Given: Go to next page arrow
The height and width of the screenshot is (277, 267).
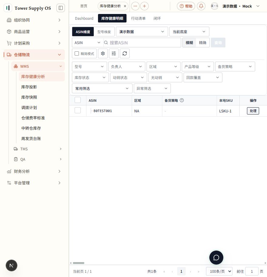Looking at the screenshot, I should click(190, 272).
